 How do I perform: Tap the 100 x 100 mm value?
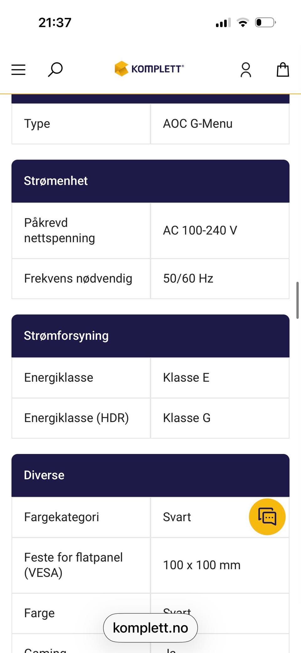pyautogui.click(x=202, y=565)
